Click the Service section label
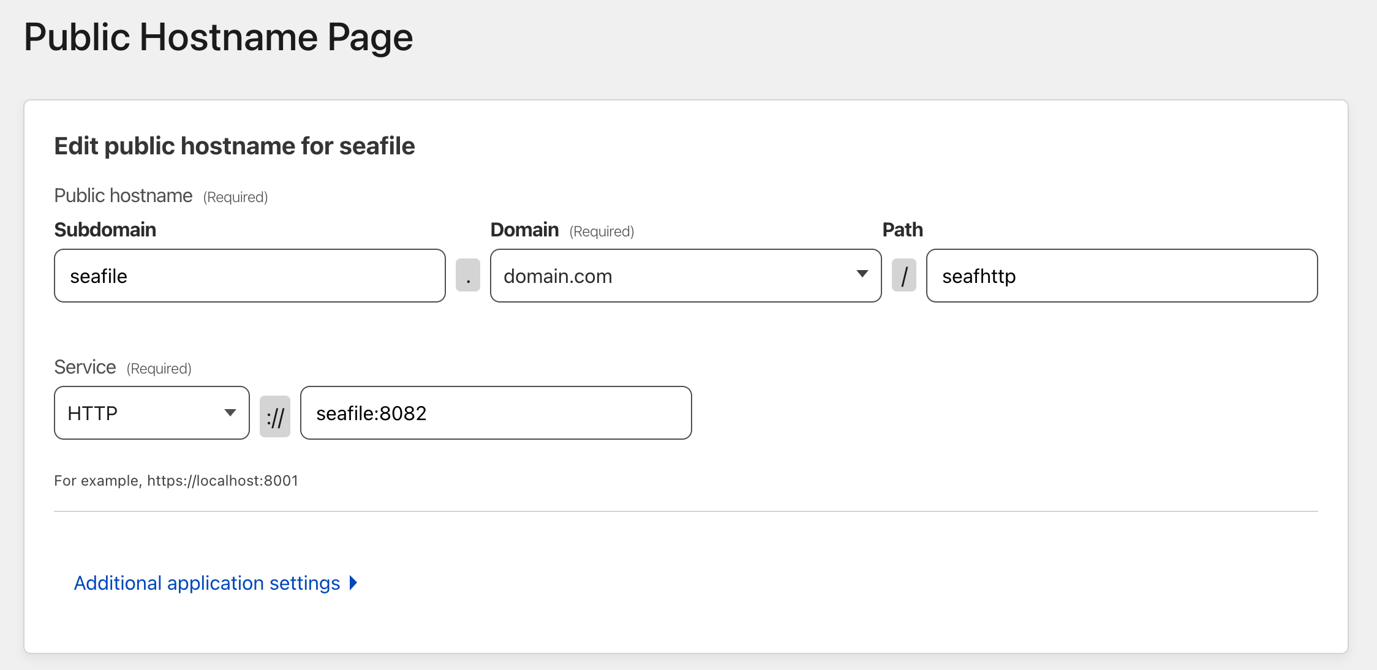Viewport: 1377px width, 670px height. [x=85, y=367]
